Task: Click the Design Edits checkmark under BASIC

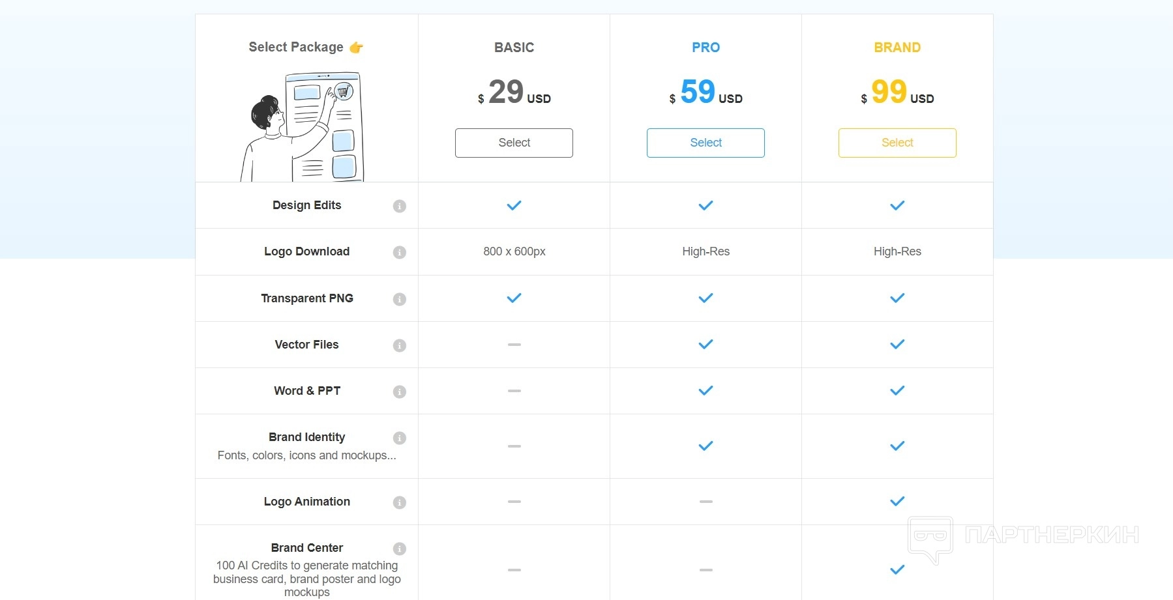Action: pos(514,205)
